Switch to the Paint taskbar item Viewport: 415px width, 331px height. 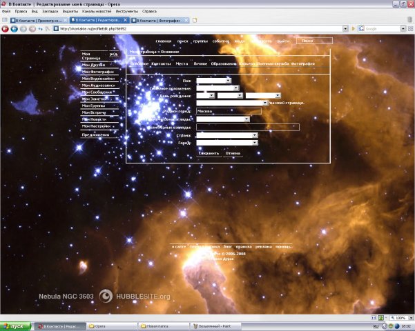coord(215,326)
